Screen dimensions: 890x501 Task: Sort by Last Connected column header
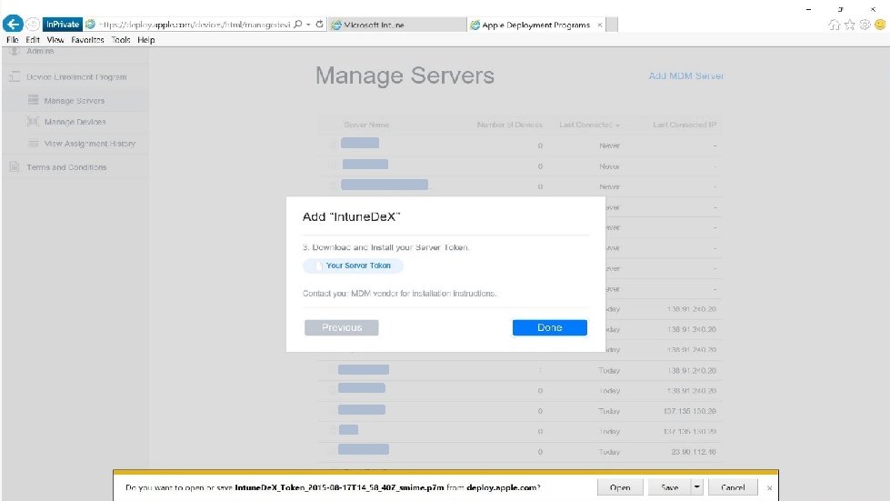coord(588,125)
